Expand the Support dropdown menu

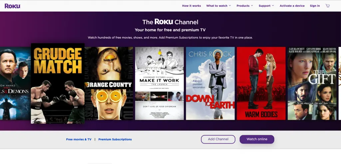coord(266,6)
